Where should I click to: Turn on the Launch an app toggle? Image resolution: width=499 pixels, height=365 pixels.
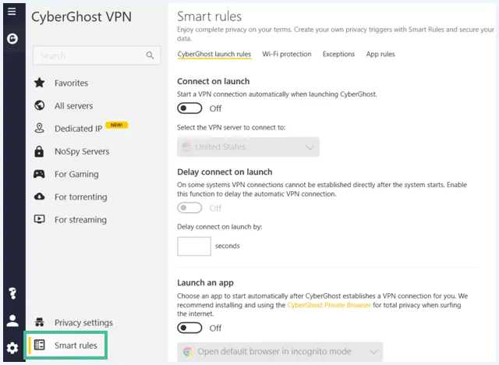pyautogui.click(x=189, y=328)
